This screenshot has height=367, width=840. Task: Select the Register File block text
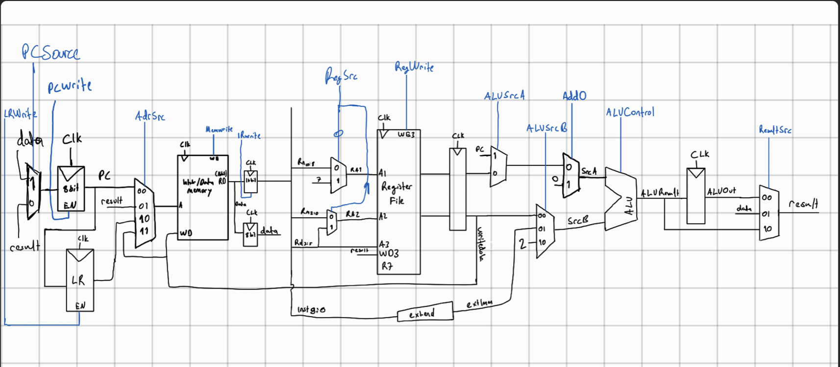(396, 193)
